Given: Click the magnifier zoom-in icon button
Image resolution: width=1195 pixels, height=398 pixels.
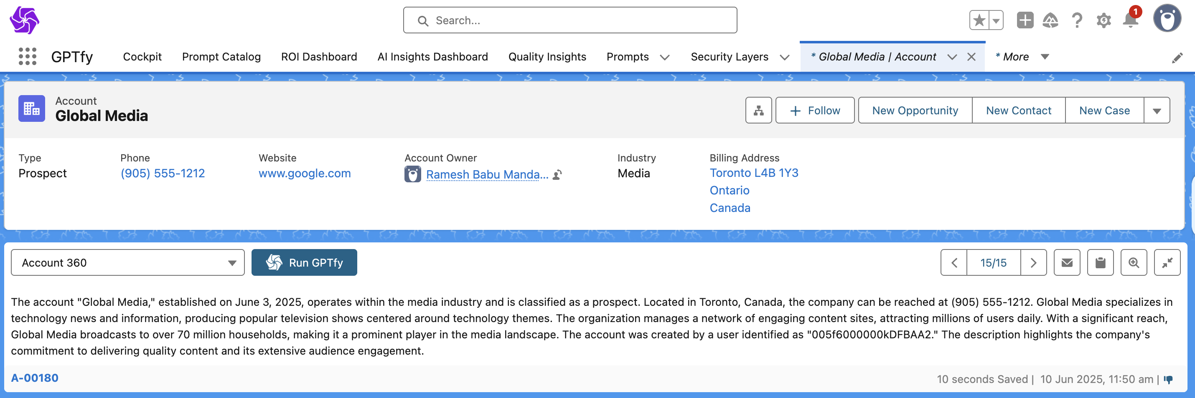Looking at the screenshot, I should coord(1134,263).
